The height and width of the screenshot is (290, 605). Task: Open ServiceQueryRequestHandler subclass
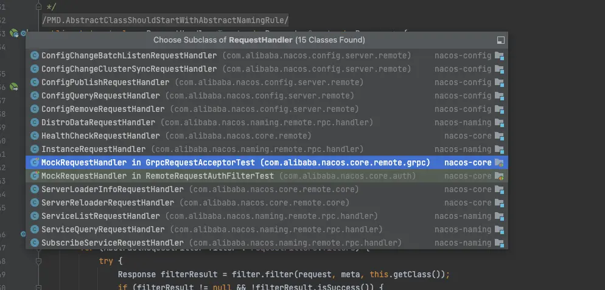[x=267, y=229]
